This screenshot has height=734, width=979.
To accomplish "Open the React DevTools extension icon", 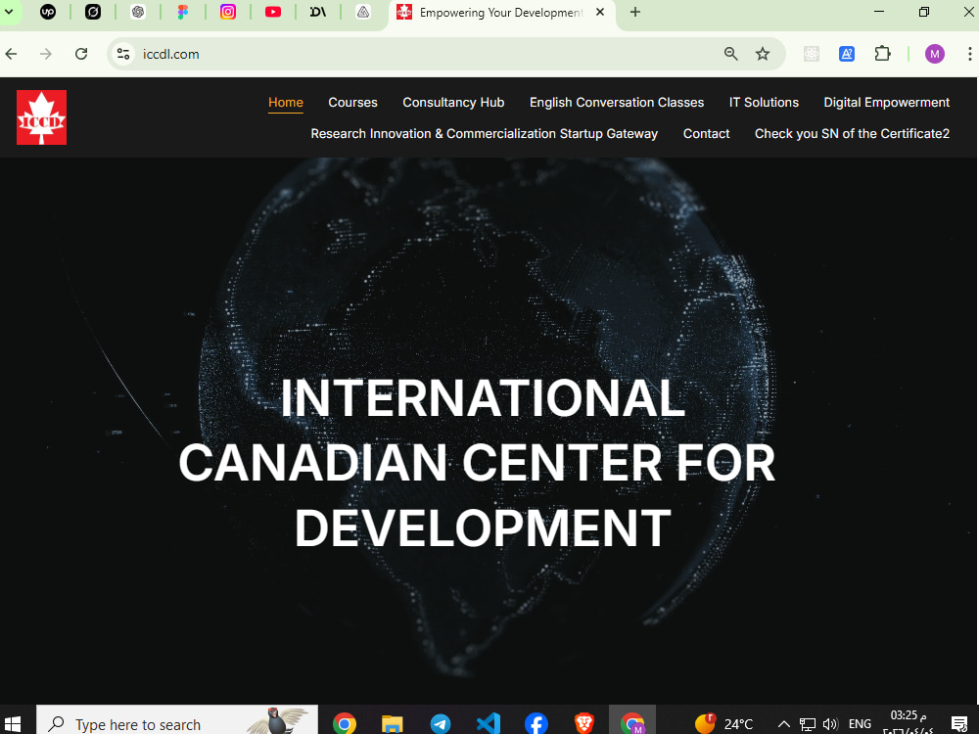I will (811, 54).
